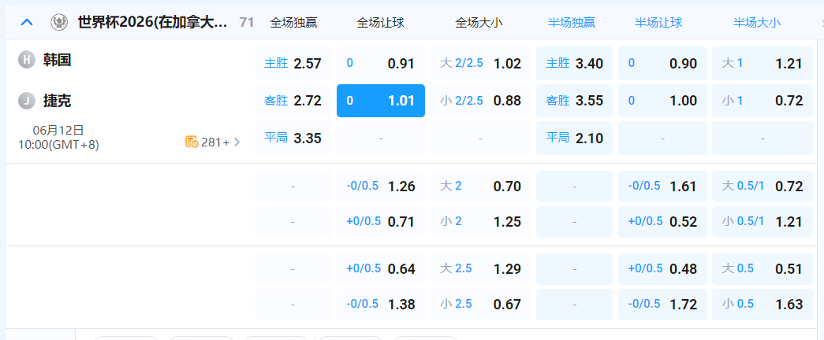This screenshot has width=824, height=340.
Task: Pick half-time handicap -0/0.5 at 1.61
Action: pos(662,187)
